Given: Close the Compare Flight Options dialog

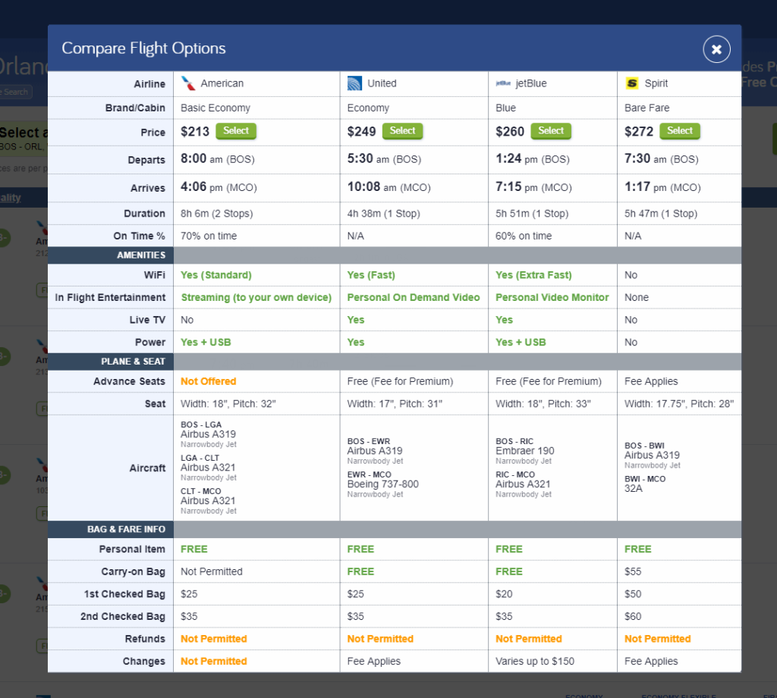Looking at the screenshot, I should click(716, 49).
